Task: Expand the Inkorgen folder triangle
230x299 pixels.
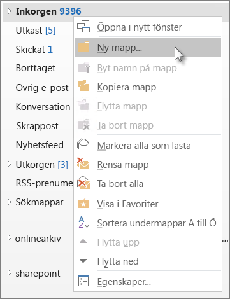Action: (9, 11)
